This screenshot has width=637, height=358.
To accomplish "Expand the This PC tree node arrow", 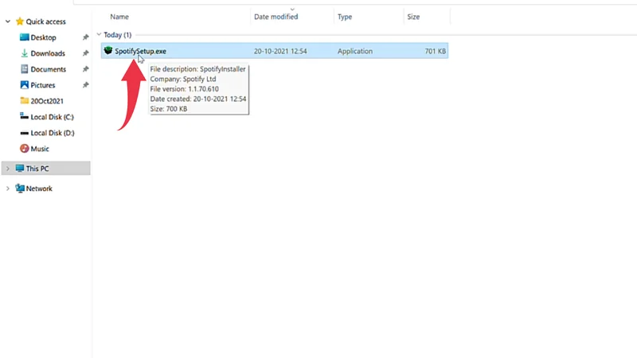I will pos(8,169).
